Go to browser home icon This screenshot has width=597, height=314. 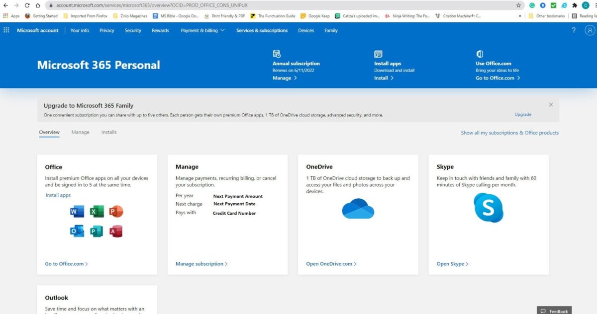38,5
